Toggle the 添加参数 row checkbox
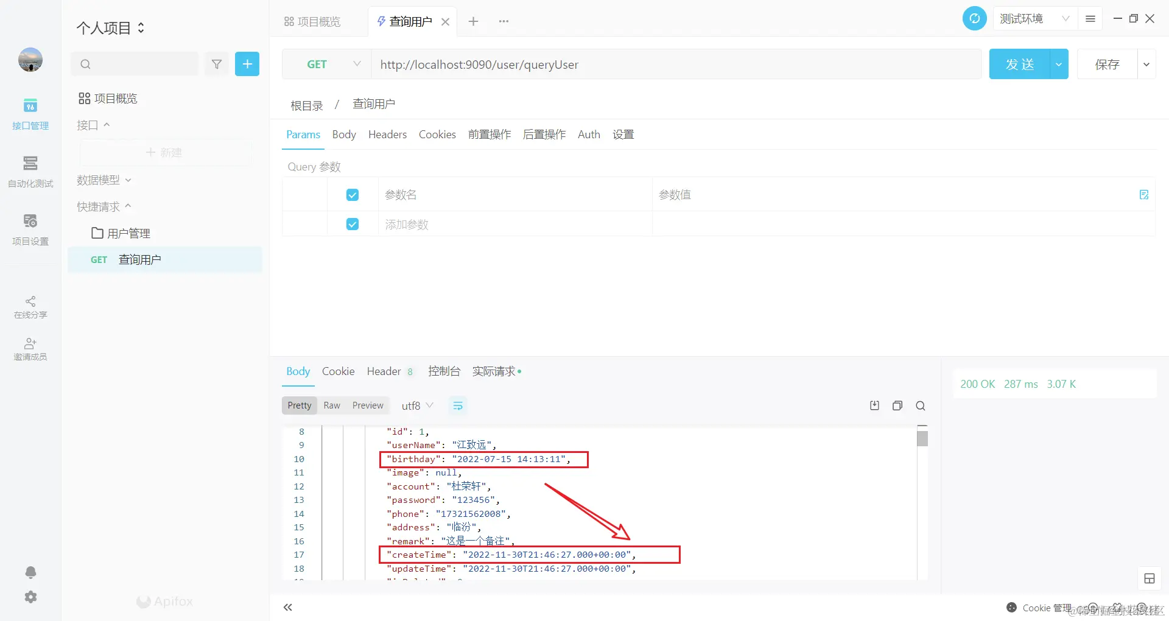This screenshot has height=621, width=1169. click(x=353, y=224)
